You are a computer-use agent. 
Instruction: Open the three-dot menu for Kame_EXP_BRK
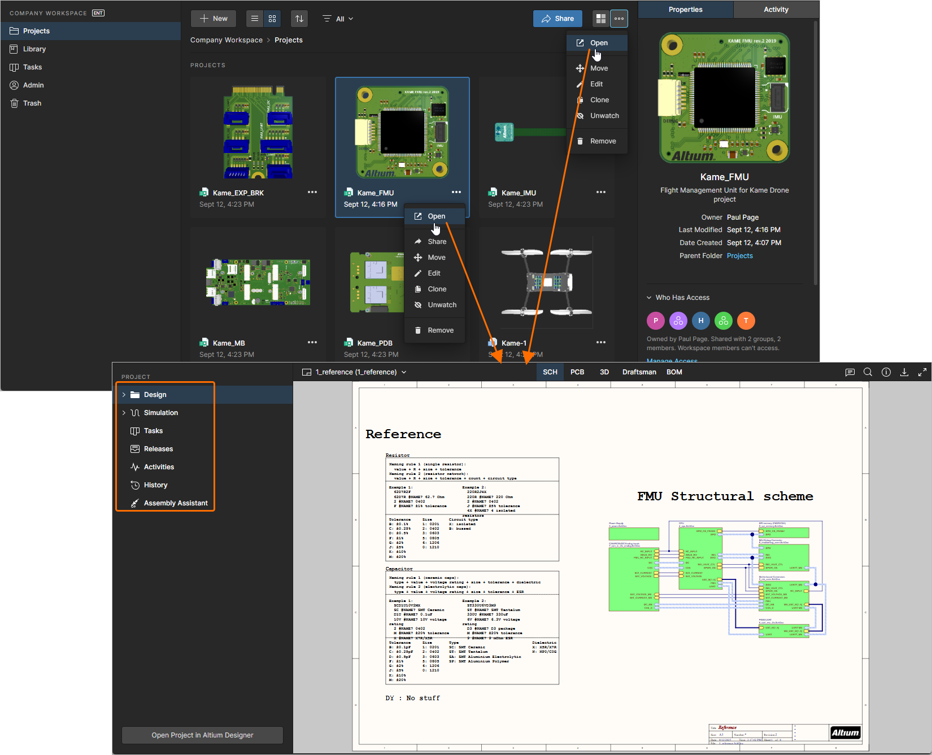pos(312,193)
